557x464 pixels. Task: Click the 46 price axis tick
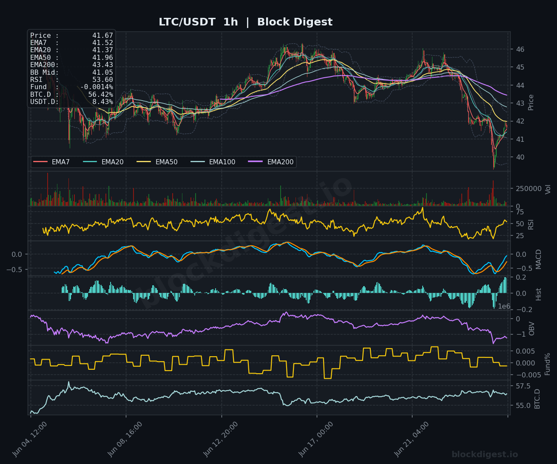pos(520,49)
